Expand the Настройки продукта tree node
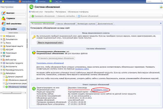 click(1, 63)
